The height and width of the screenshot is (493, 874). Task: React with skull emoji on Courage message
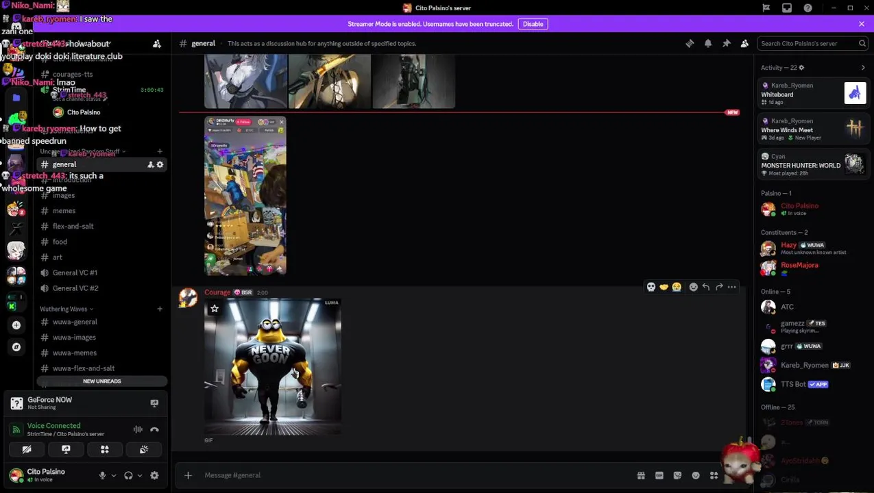click(x=651, y=287)
